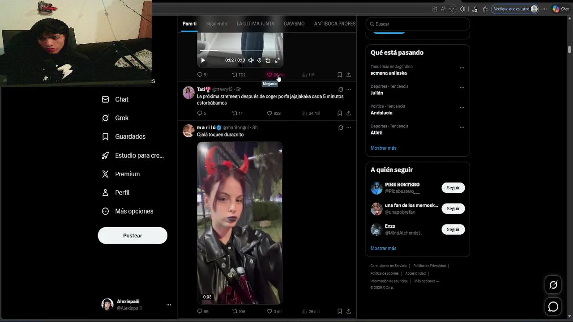Like Tati's post (828)

[x=274, y=113]
